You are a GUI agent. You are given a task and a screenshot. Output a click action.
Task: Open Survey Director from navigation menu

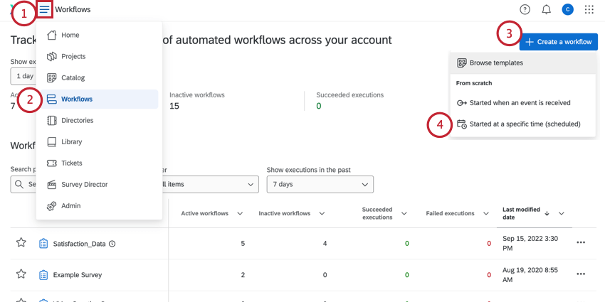pyautogui.click(x=84, y=184)
